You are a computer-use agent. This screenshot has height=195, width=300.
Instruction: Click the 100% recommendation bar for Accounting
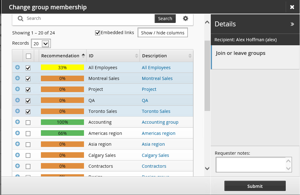pyautogui.click(x=62, y=122)
